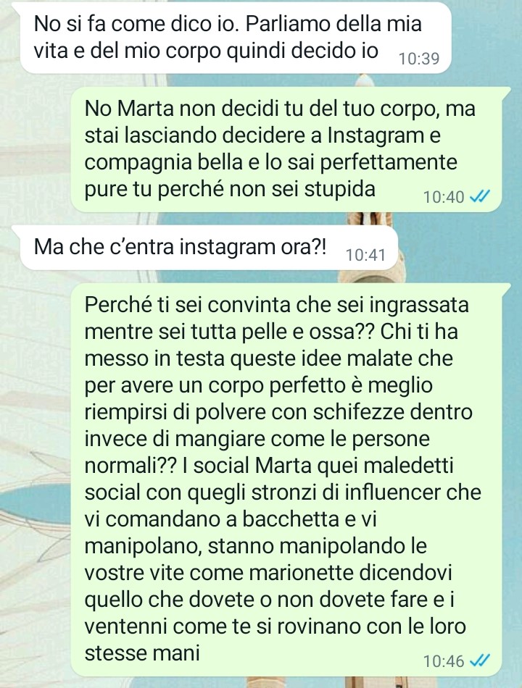Tap the double blue checkmark at 10:40
Screen dimensions: 522x688
[x=480, y=197]
